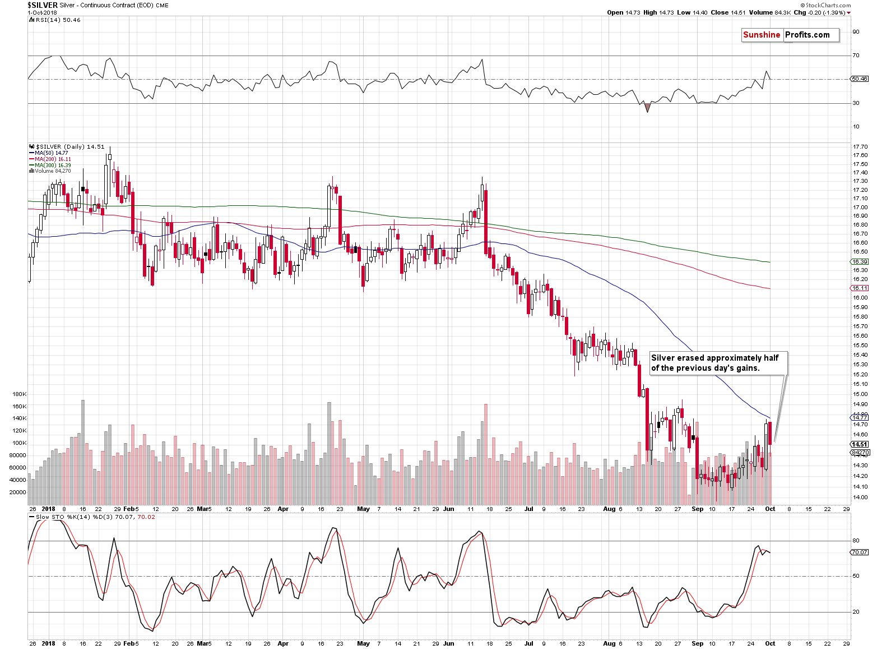Click the boxed 14.51 last price tag
The image size is (877, 649).
click(860, 444)
